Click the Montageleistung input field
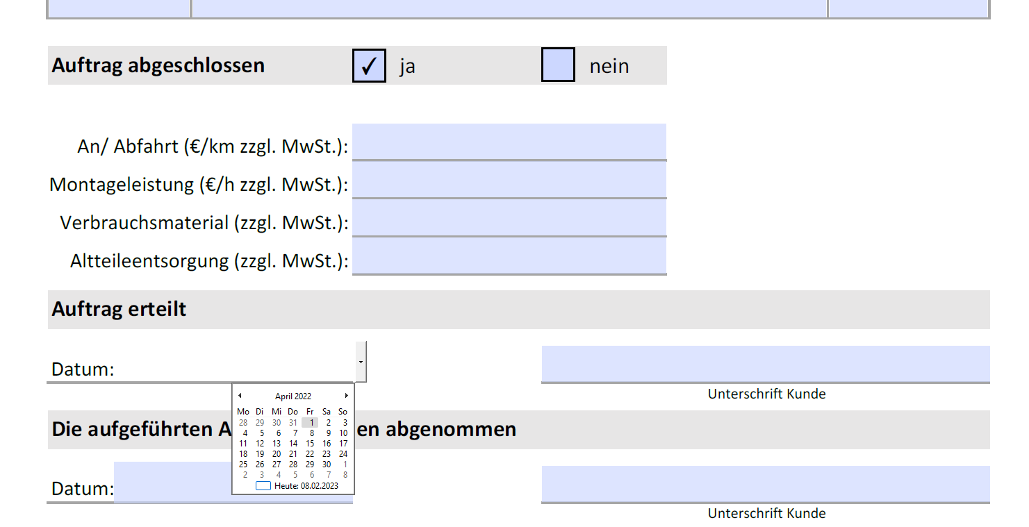 point(509,180)
